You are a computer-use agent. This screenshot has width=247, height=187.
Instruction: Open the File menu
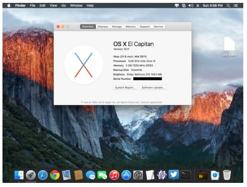click(x=33, y=5)
